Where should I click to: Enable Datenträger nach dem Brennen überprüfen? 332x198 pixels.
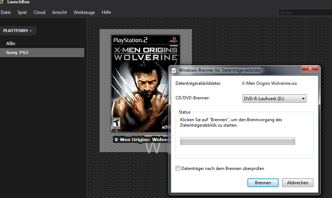[x=178, y=169]
